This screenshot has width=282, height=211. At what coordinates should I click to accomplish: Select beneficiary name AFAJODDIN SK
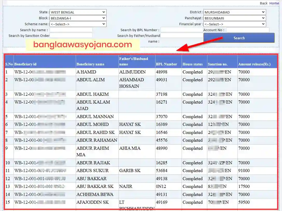pyautogui.click(x=93, y=202)
